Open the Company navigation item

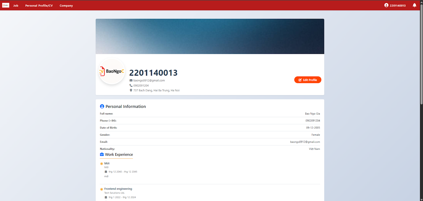[x=66, y=6]
